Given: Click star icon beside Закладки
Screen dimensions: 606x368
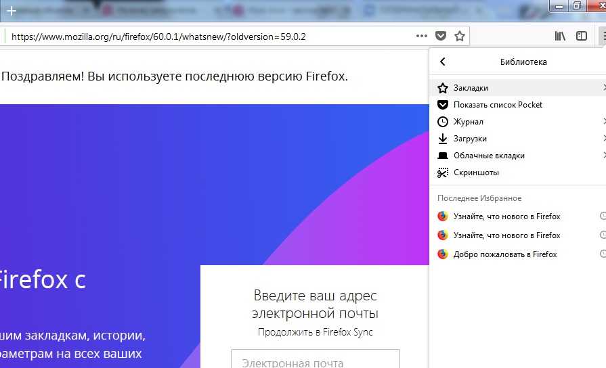Looking at the screenshot, I should (443, 88).
